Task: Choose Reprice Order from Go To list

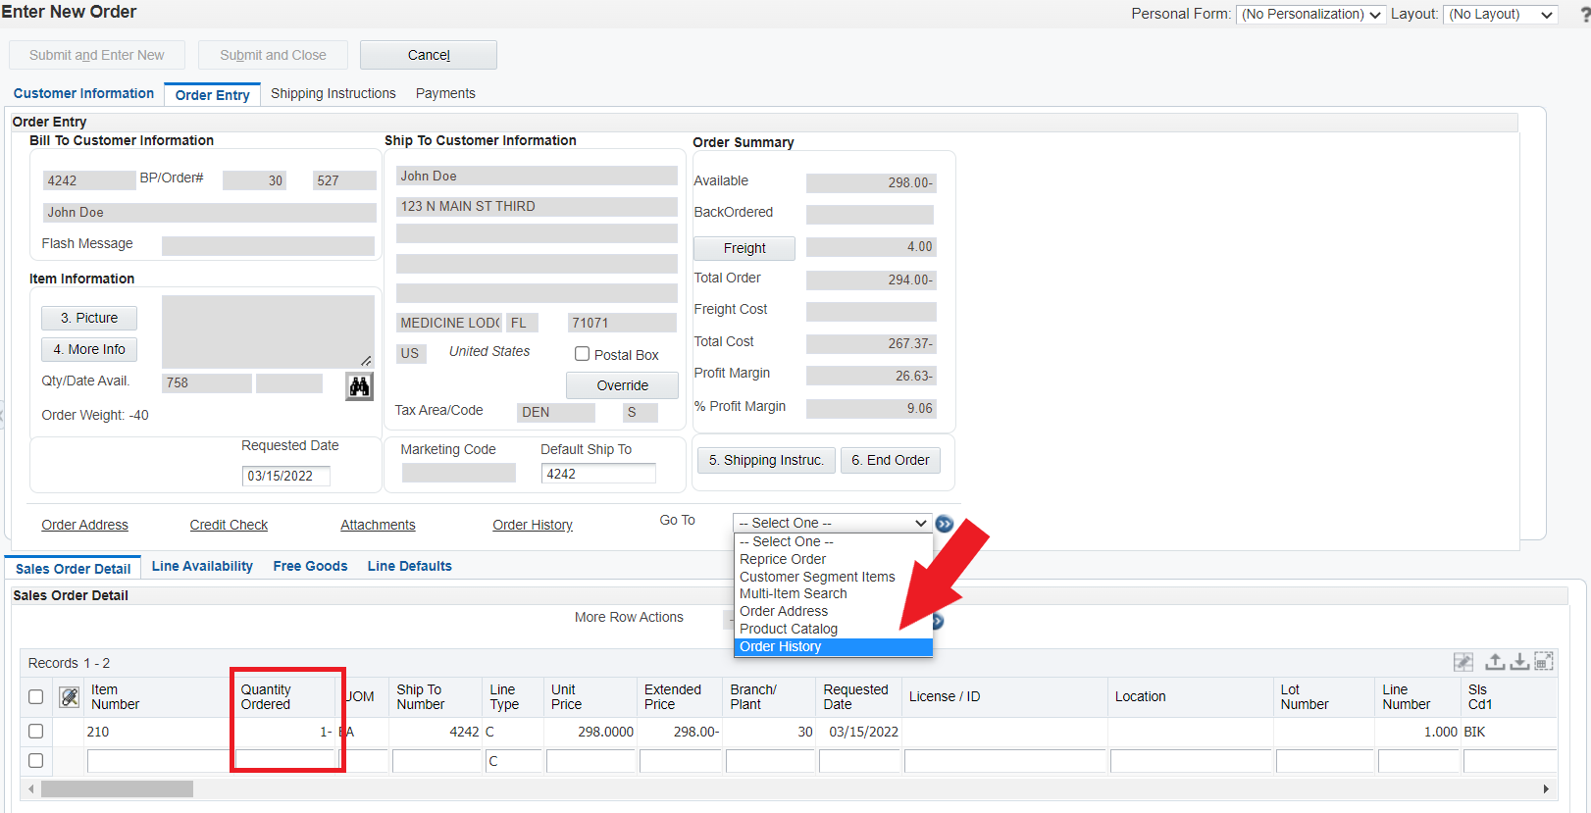Action: (x=833, y=559)
